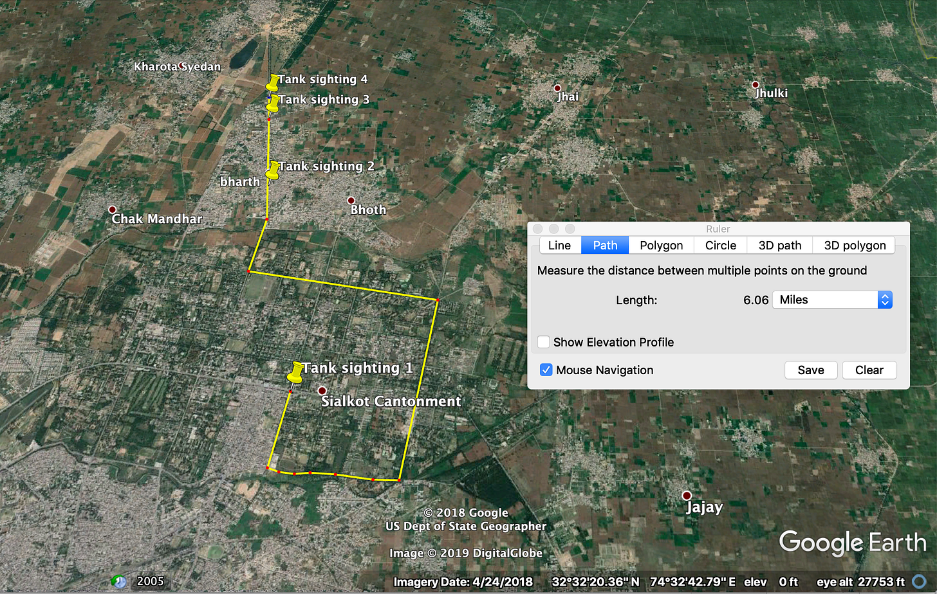Switch Ruler to the Line tab
Image resolution: width=937 pixels, height=594 pixels.
[x=559, y=245]
